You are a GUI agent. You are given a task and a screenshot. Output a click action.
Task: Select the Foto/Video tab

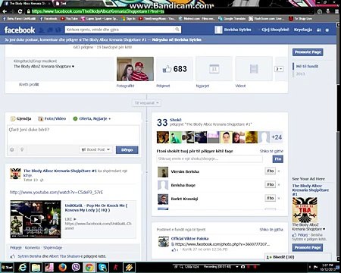pyautogui.click(x=52, y=118)
